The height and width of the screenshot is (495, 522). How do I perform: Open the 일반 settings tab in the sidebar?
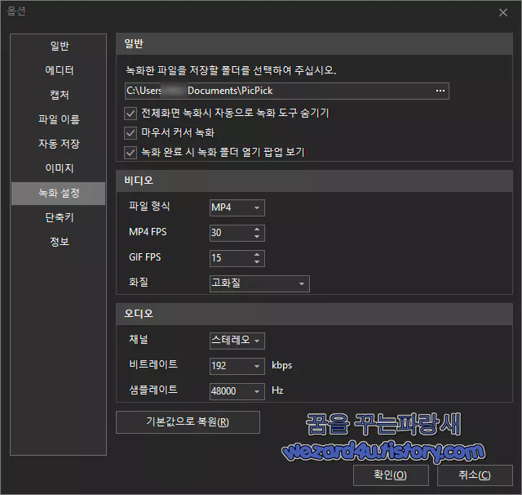pos(59,46)
